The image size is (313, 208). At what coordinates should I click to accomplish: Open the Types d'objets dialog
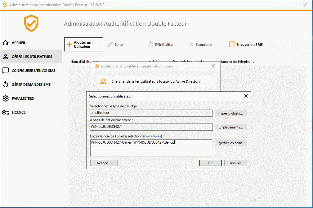pyautogui.click(x=231, y=113)
